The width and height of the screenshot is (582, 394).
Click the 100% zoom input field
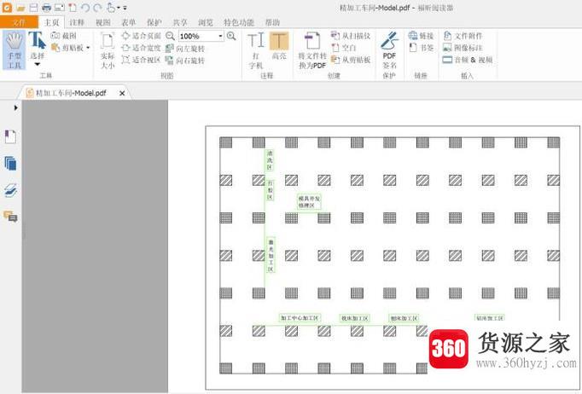click(x=198, y=36)
